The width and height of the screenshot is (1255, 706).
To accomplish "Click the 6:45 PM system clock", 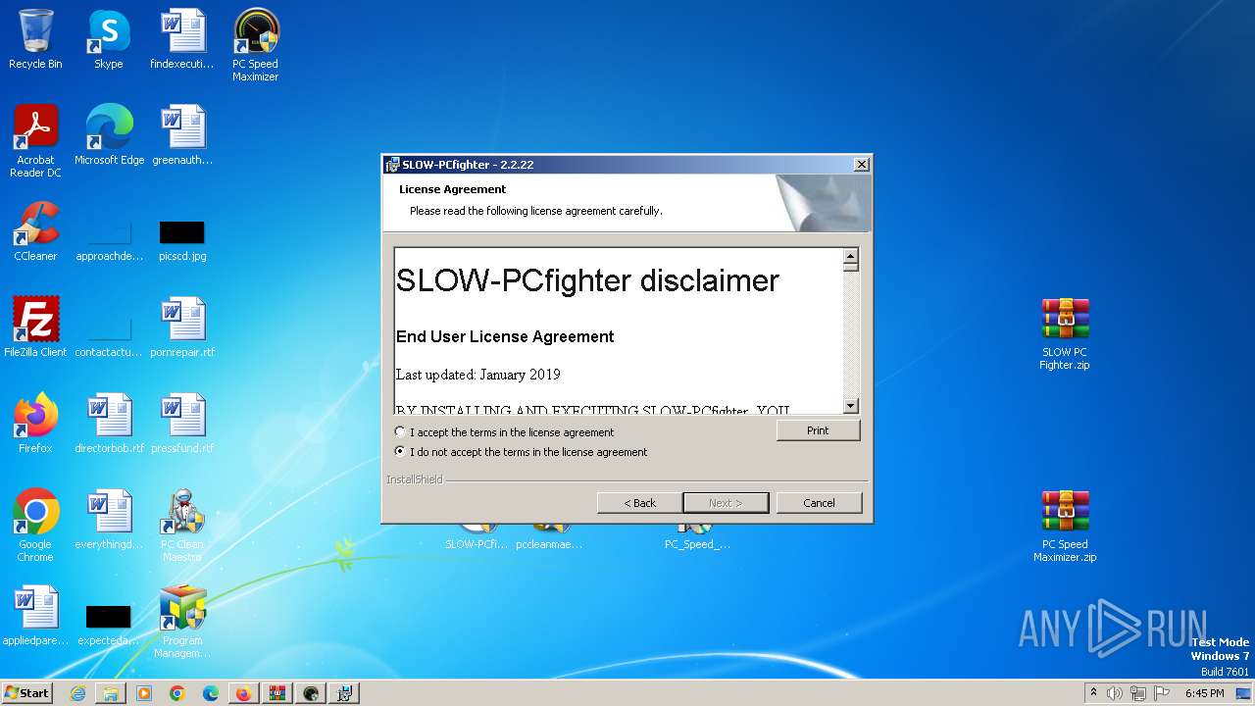I will click(1204, 693).
